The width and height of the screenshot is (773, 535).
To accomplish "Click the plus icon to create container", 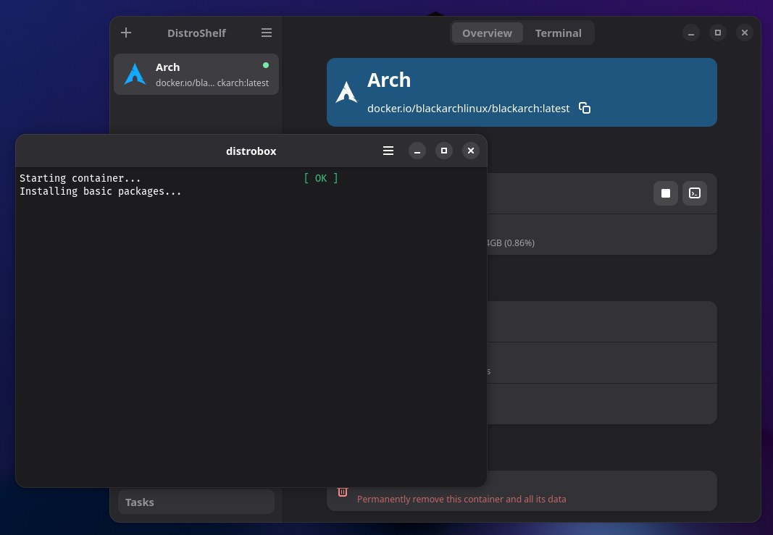I will 126,33.
